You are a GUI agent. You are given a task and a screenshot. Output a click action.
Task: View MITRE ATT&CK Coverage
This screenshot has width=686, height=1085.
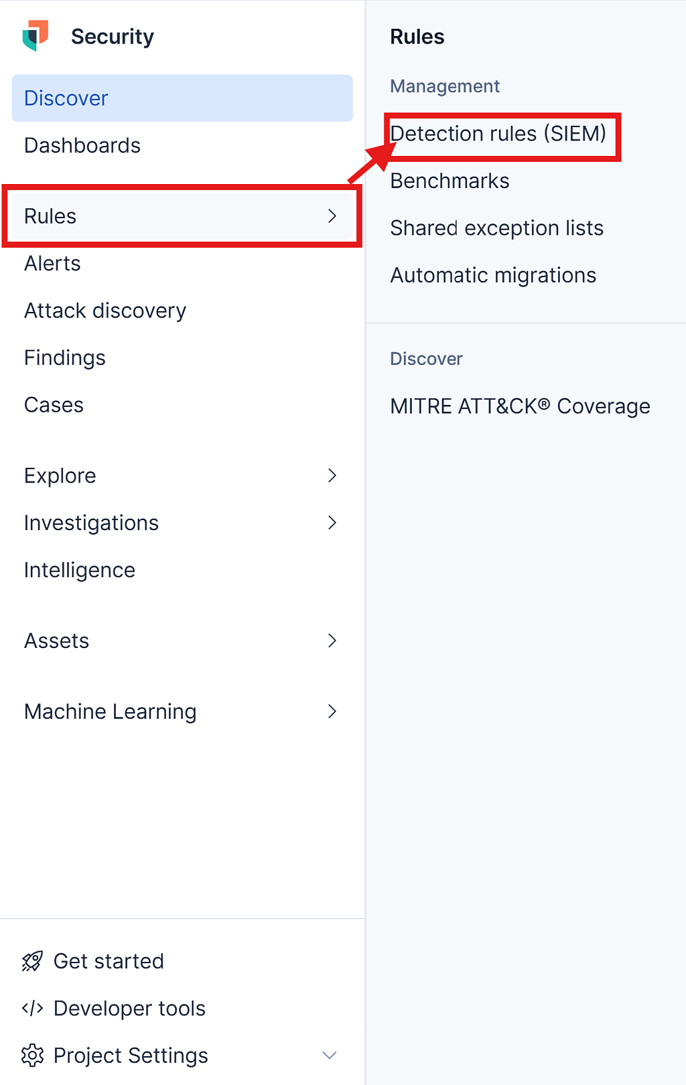(520, 406)
